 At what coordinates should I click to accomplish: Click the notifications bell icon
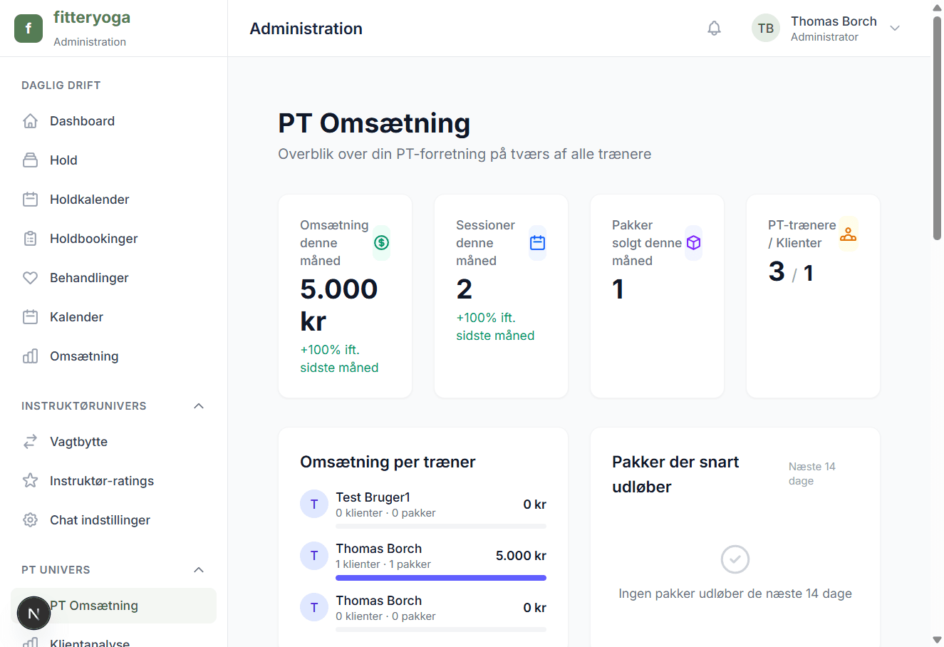pyautogui.click(x=714, y=27)
